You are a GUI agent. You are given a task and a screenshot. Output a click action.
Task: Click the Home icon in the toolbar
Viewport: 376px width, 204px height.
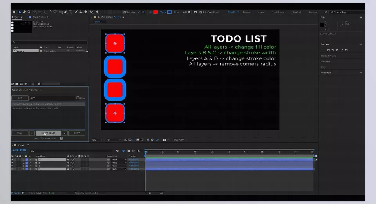14,12
